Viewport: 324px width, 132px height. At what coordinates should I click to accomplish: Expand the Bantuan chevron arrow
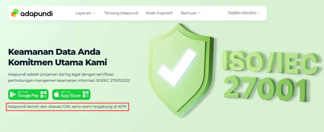tap(199, 13)
